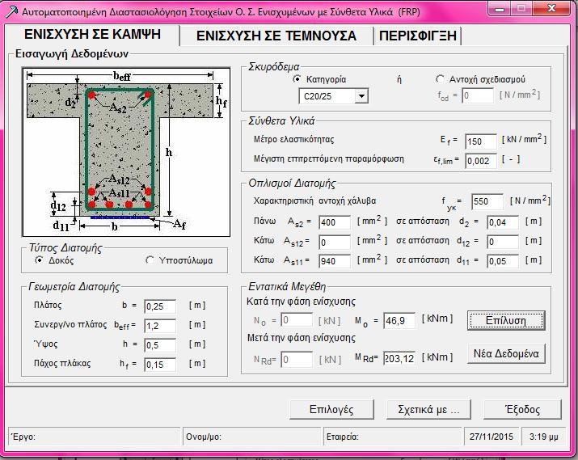Click the Μέγιστη επιτρεπόμενη παραμόρφωση label
Image resolution: width=578 pixels, height=460 pixels.
coord(328,159)
